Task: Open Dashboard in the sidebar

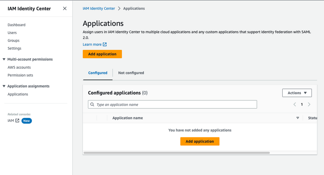Action: tap(16, 25)
